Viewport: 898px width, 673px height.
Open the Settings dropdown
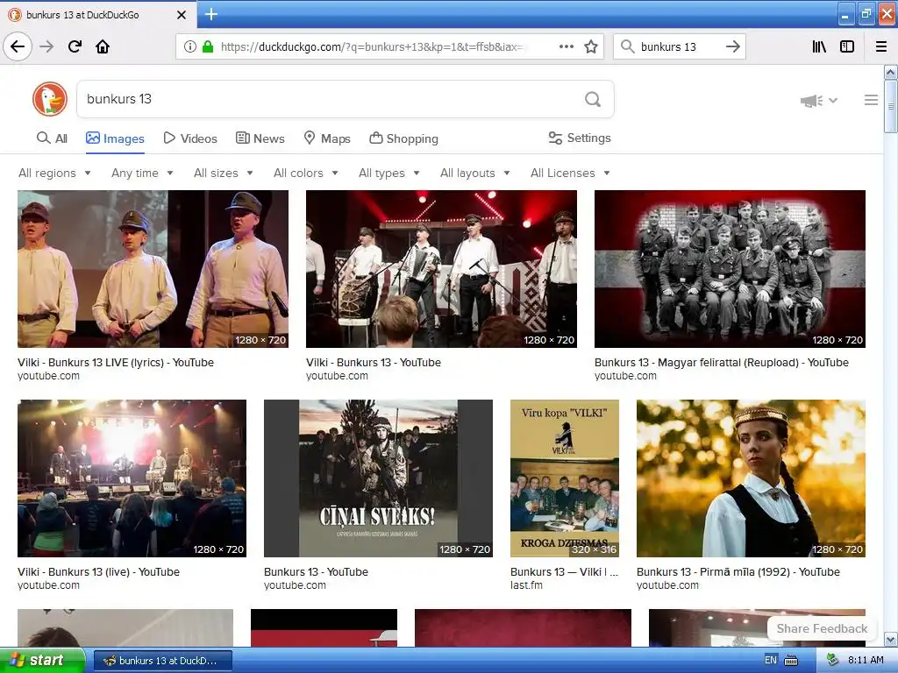click(580, 138)
